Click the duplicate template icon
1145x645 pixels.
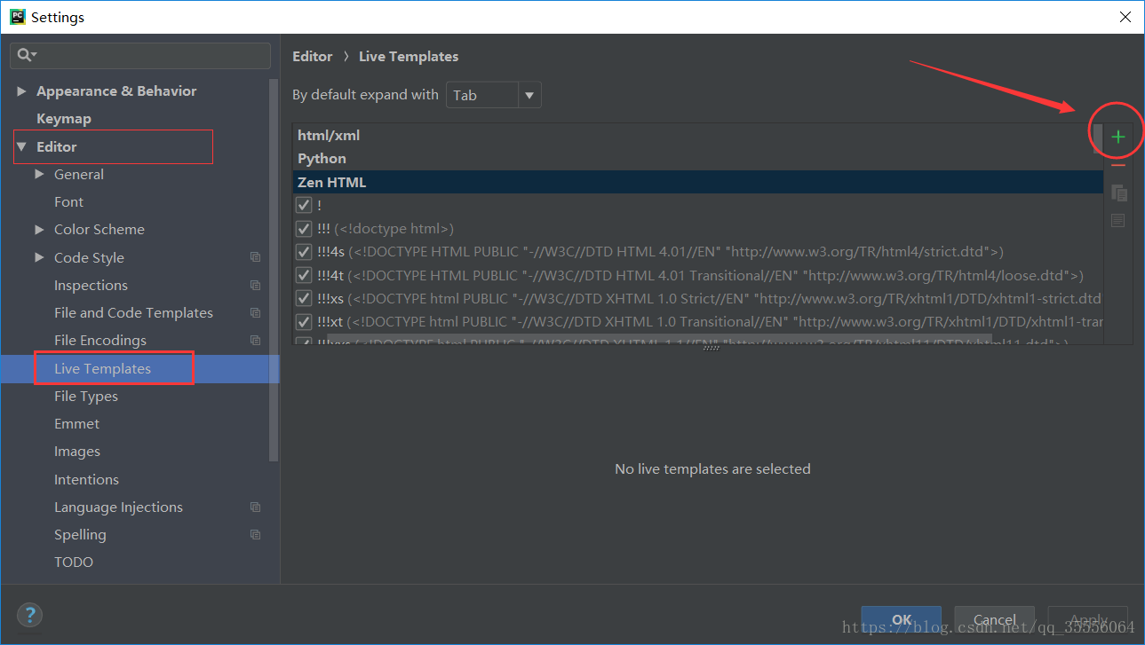pyautogui.click(x=1118, y=193)
